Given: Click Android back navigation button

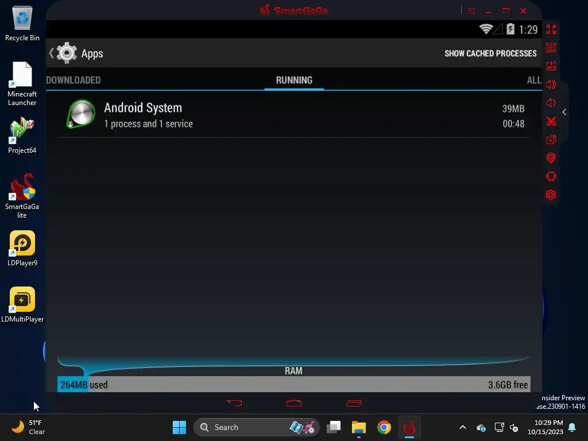Looking at the screenshot, I should pos(235,403).
